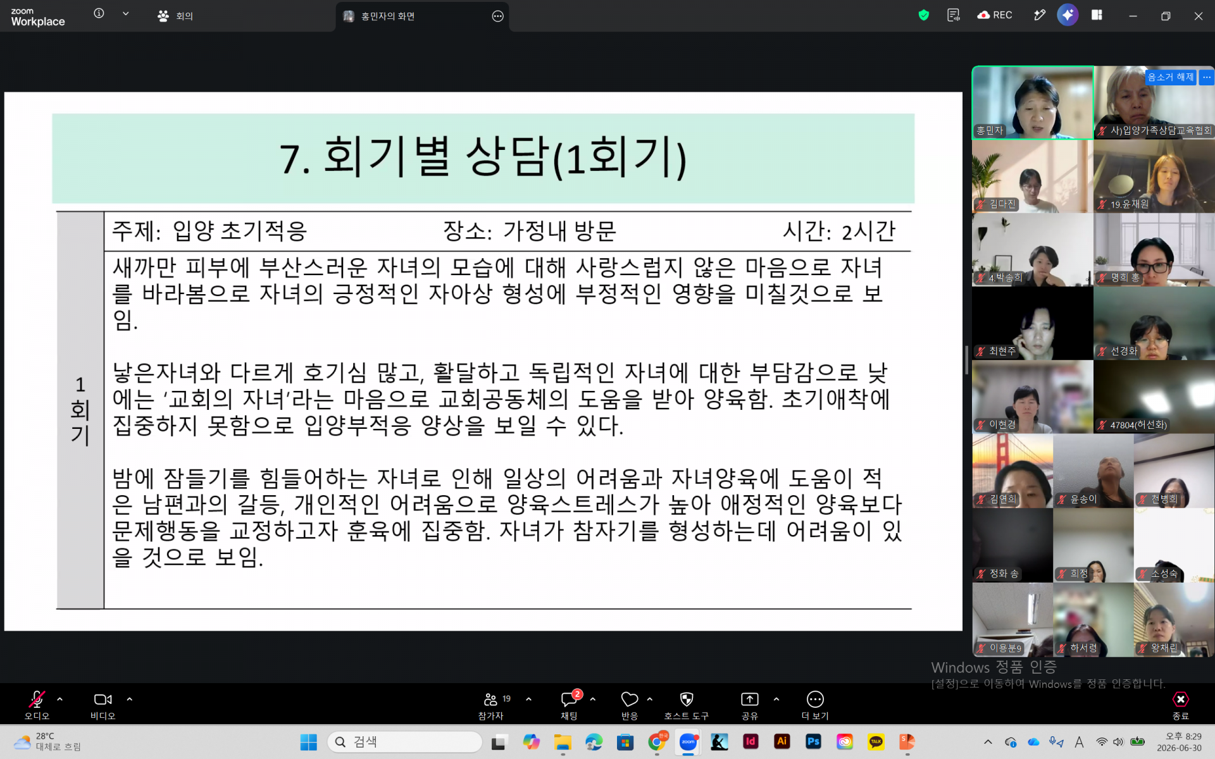Open the Participants panel

click(491, 705)
